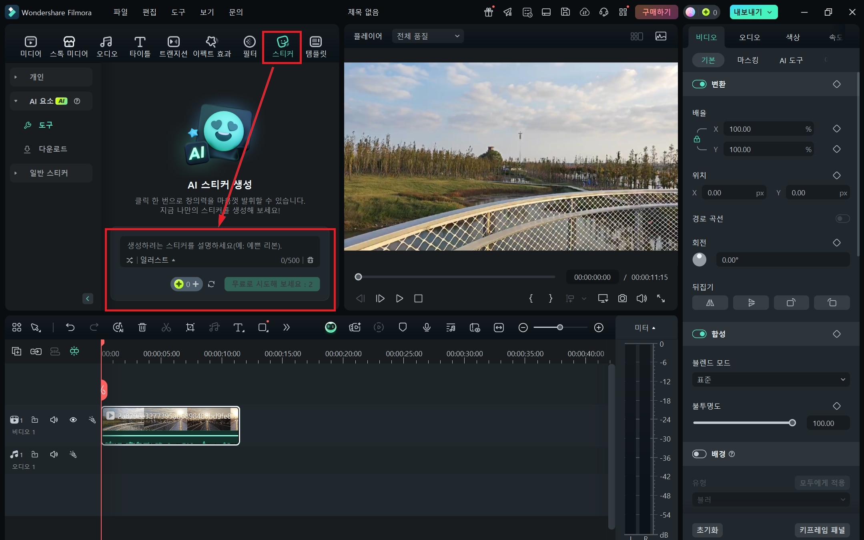Click the snapshot camera icon under the player

pyautogui.click(x=622, y=298)
